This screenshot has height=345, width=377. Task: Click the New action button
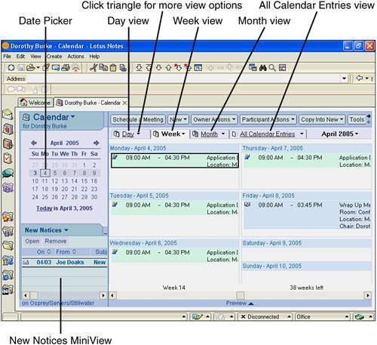tap(178, 119)
